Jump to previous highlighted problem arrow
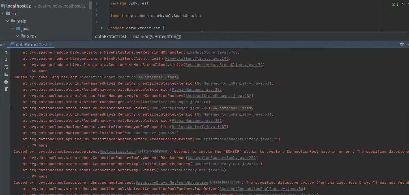This screenshot has height=195, width=409. [x=403, y=4]
